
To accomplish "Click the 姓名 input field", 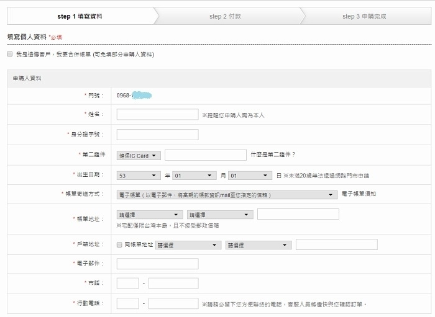I will 157,114.
